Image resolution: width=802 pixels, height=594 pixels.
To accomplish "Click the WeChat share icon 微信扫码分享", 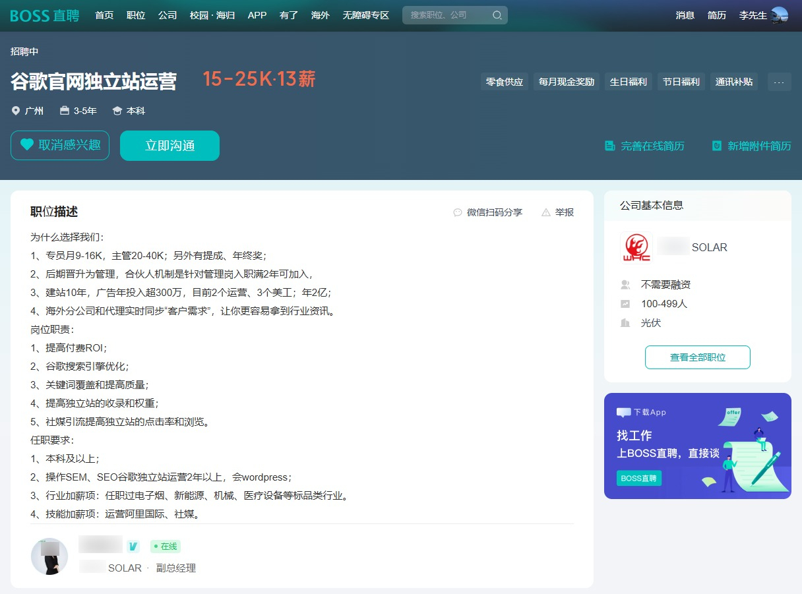I will click(458, 212).
